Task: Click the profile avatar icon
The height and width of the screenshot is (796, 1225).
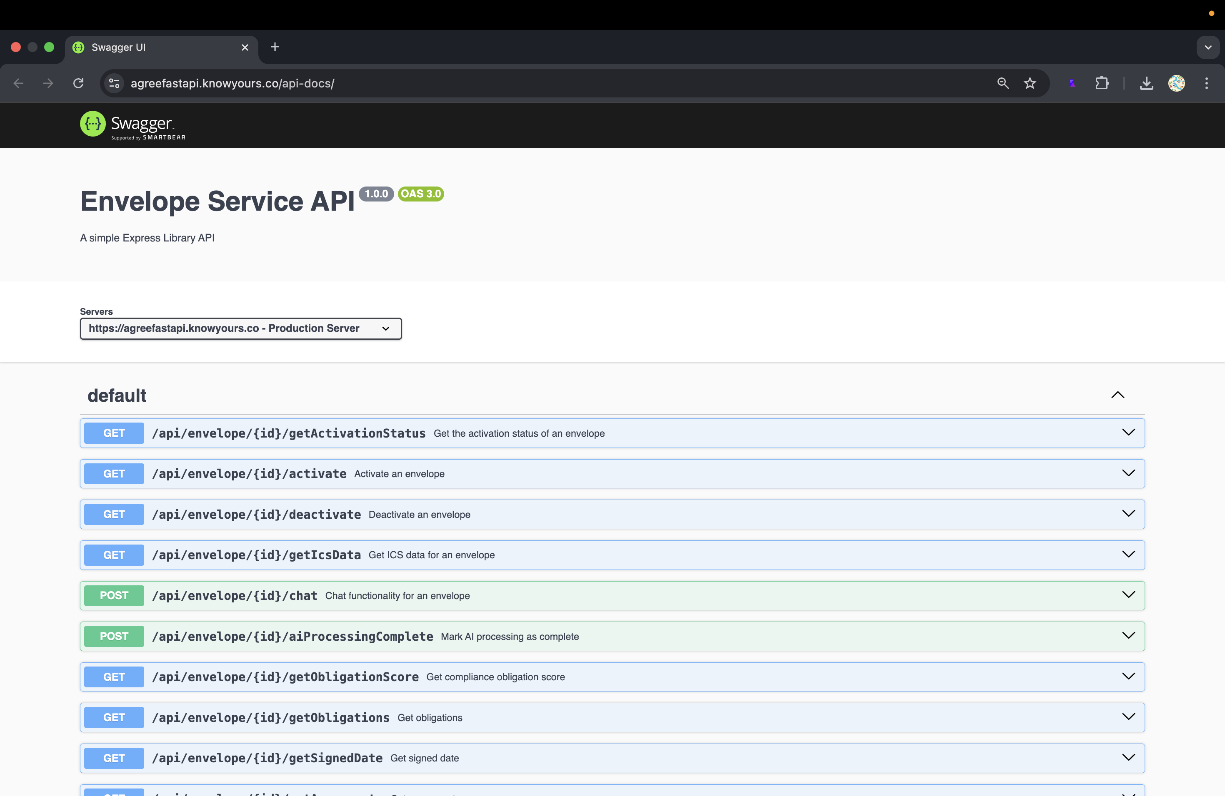Action: (x=1177, y=83)
